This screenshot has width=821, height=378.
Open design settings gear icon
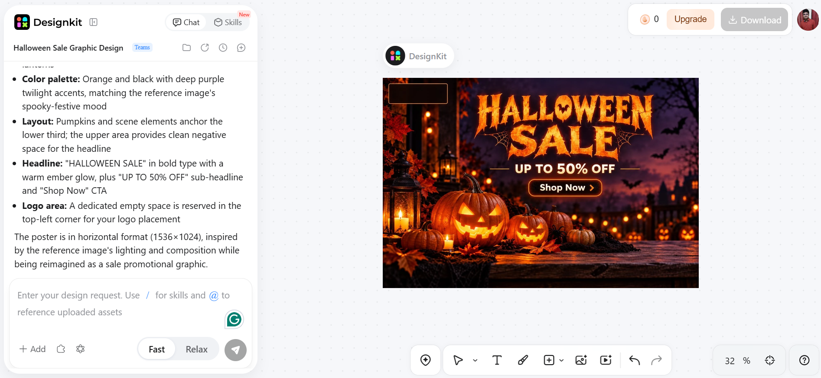tap(80, 349)
